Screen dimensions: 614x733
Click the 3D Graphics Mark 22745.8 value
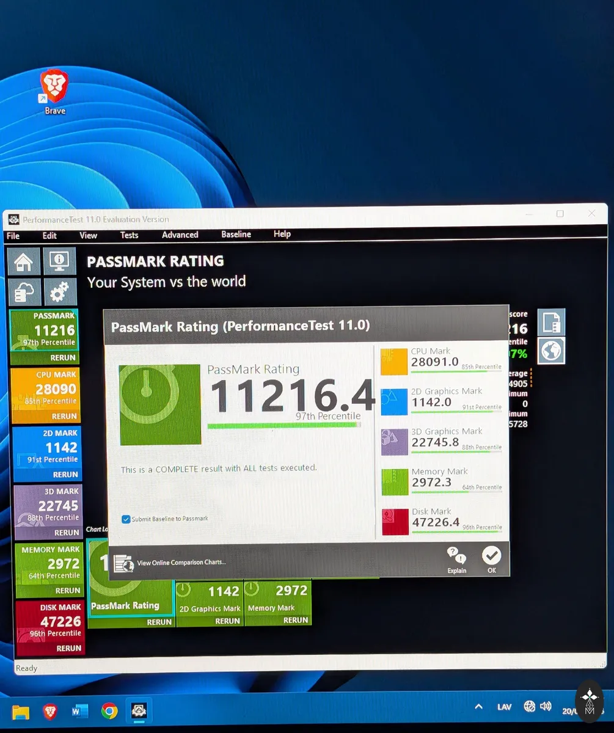(436, 442)
